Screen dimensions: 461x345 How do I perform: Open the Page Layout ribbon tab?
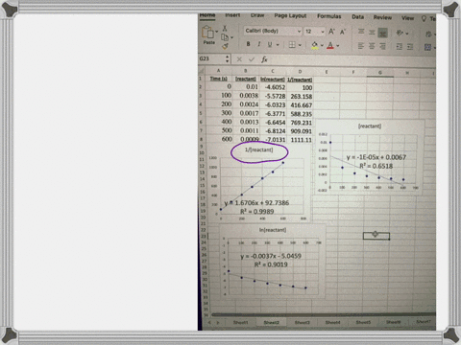click(290, 15)
